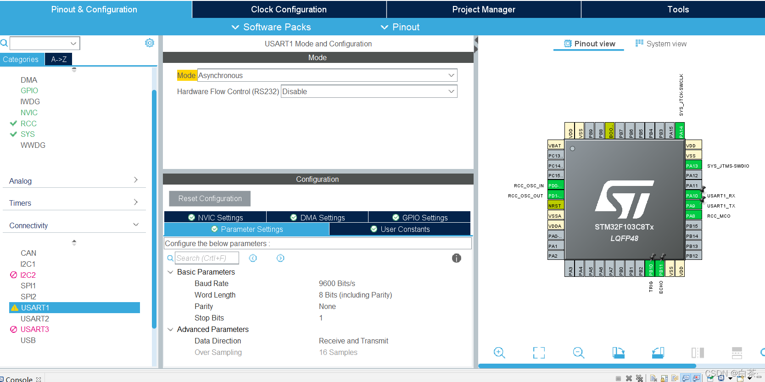Select I2C1 peripheral
Image resolution: width=765 pixels, height=382 pixels.
(28, 264)
